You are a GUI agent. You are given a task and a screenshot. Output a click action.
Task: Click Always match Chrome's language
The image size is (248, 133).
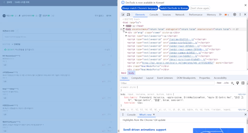[x=140, y=8]
